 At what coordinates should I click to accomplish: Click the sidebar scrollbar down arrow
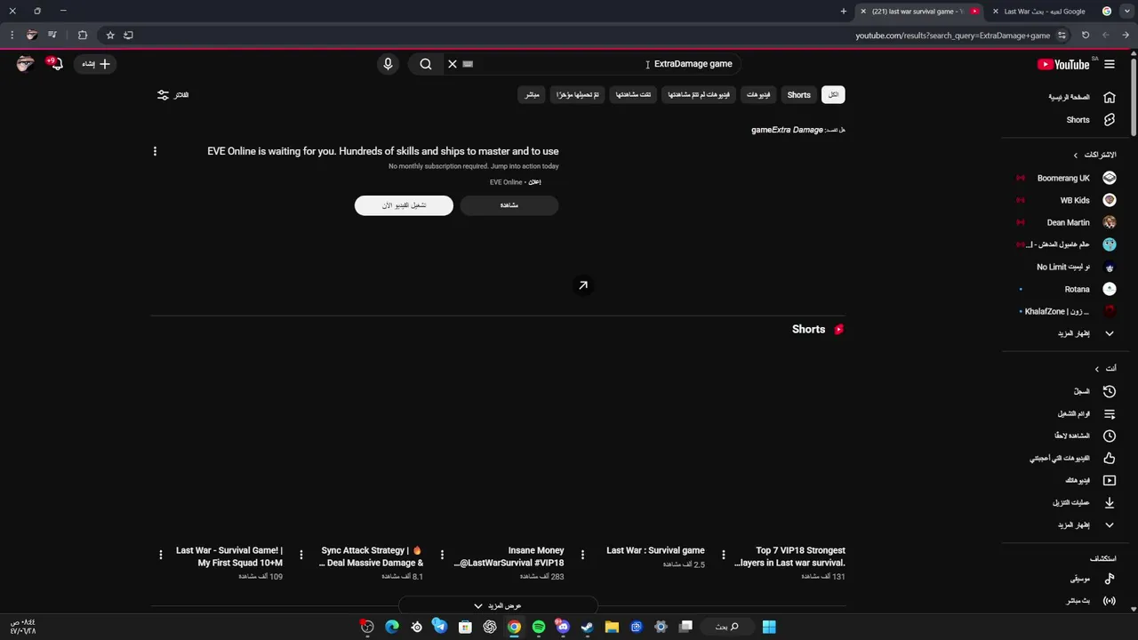click(1134, 609)
